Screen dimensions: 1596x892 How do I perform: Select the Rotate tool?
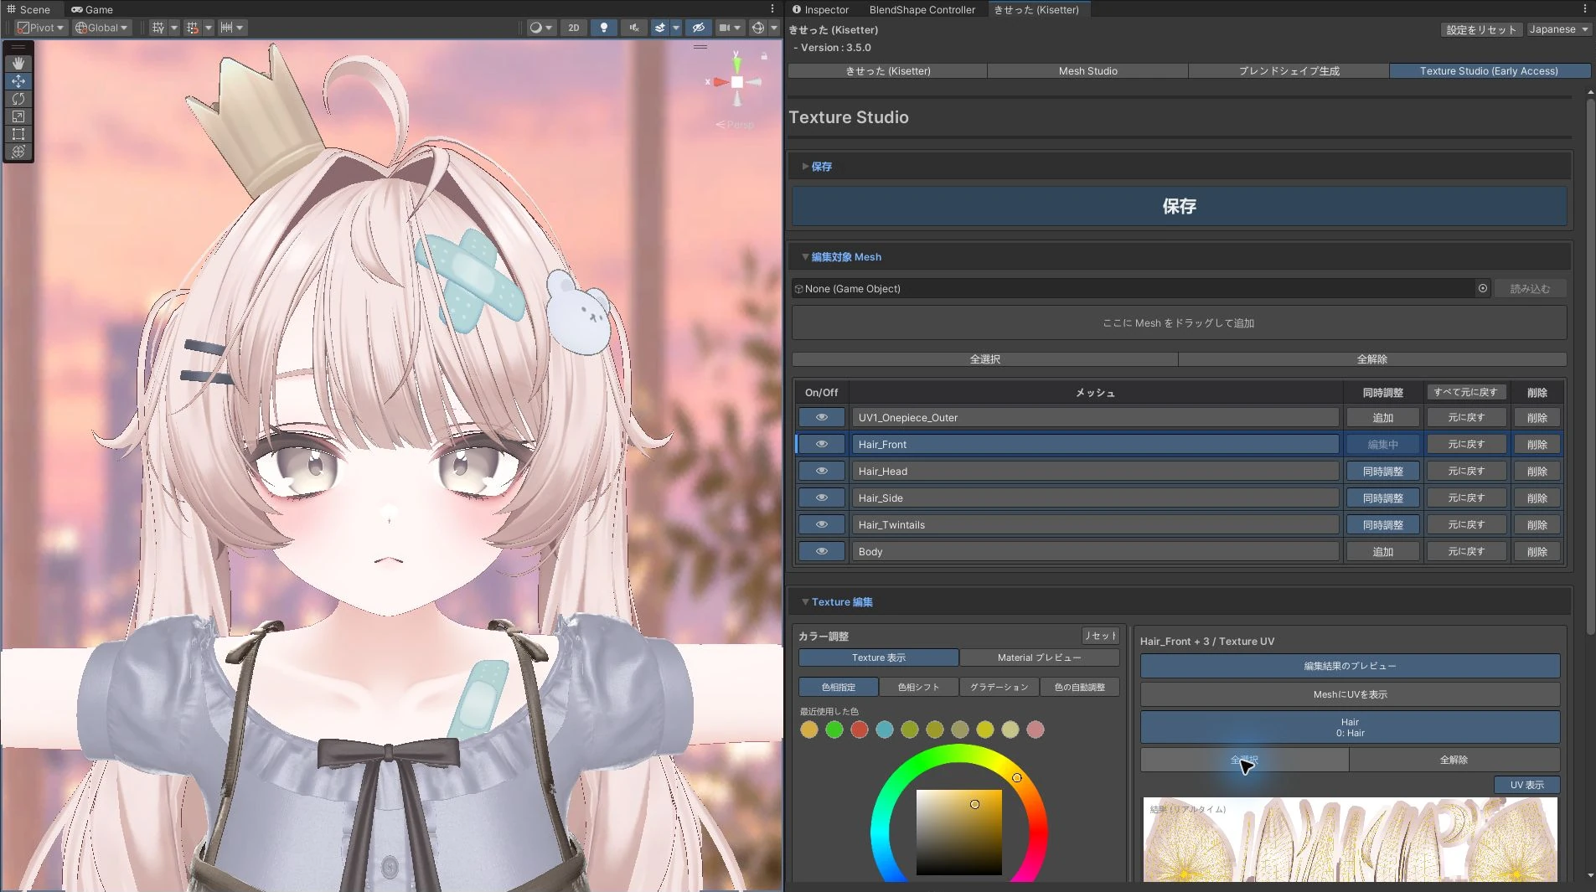(18, 99)
